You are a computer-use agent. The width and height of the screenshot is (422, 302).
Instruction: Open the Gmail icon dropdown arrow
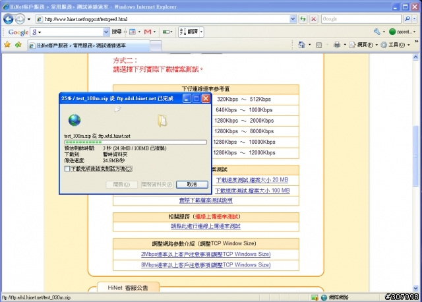(x=154, y=32)
